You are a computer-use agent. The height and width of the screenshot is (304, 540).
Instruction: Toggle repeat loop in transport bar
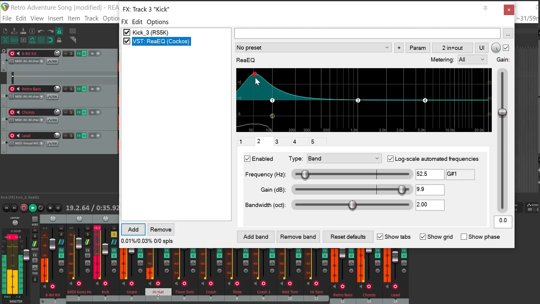41,208
